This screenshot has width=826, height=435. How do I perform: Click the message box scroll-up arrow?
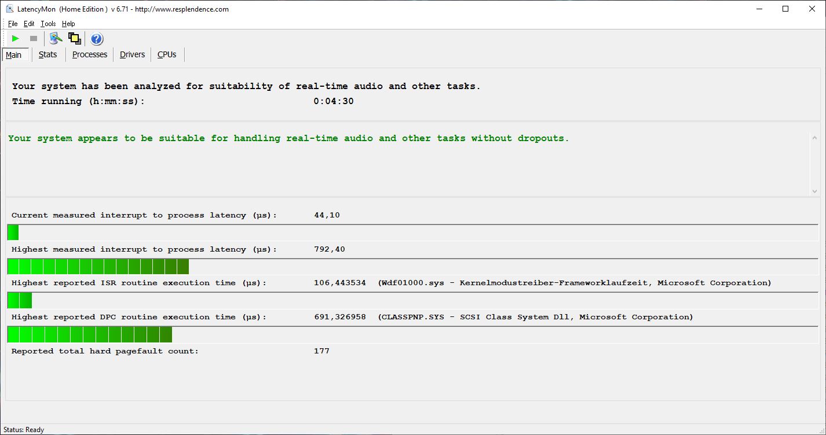814,138
